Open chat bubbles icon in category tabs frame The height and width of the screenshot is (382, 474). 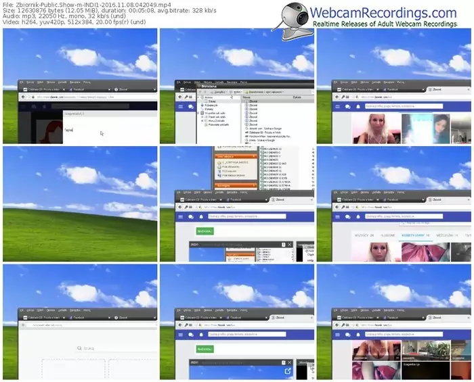pos(347,216)
